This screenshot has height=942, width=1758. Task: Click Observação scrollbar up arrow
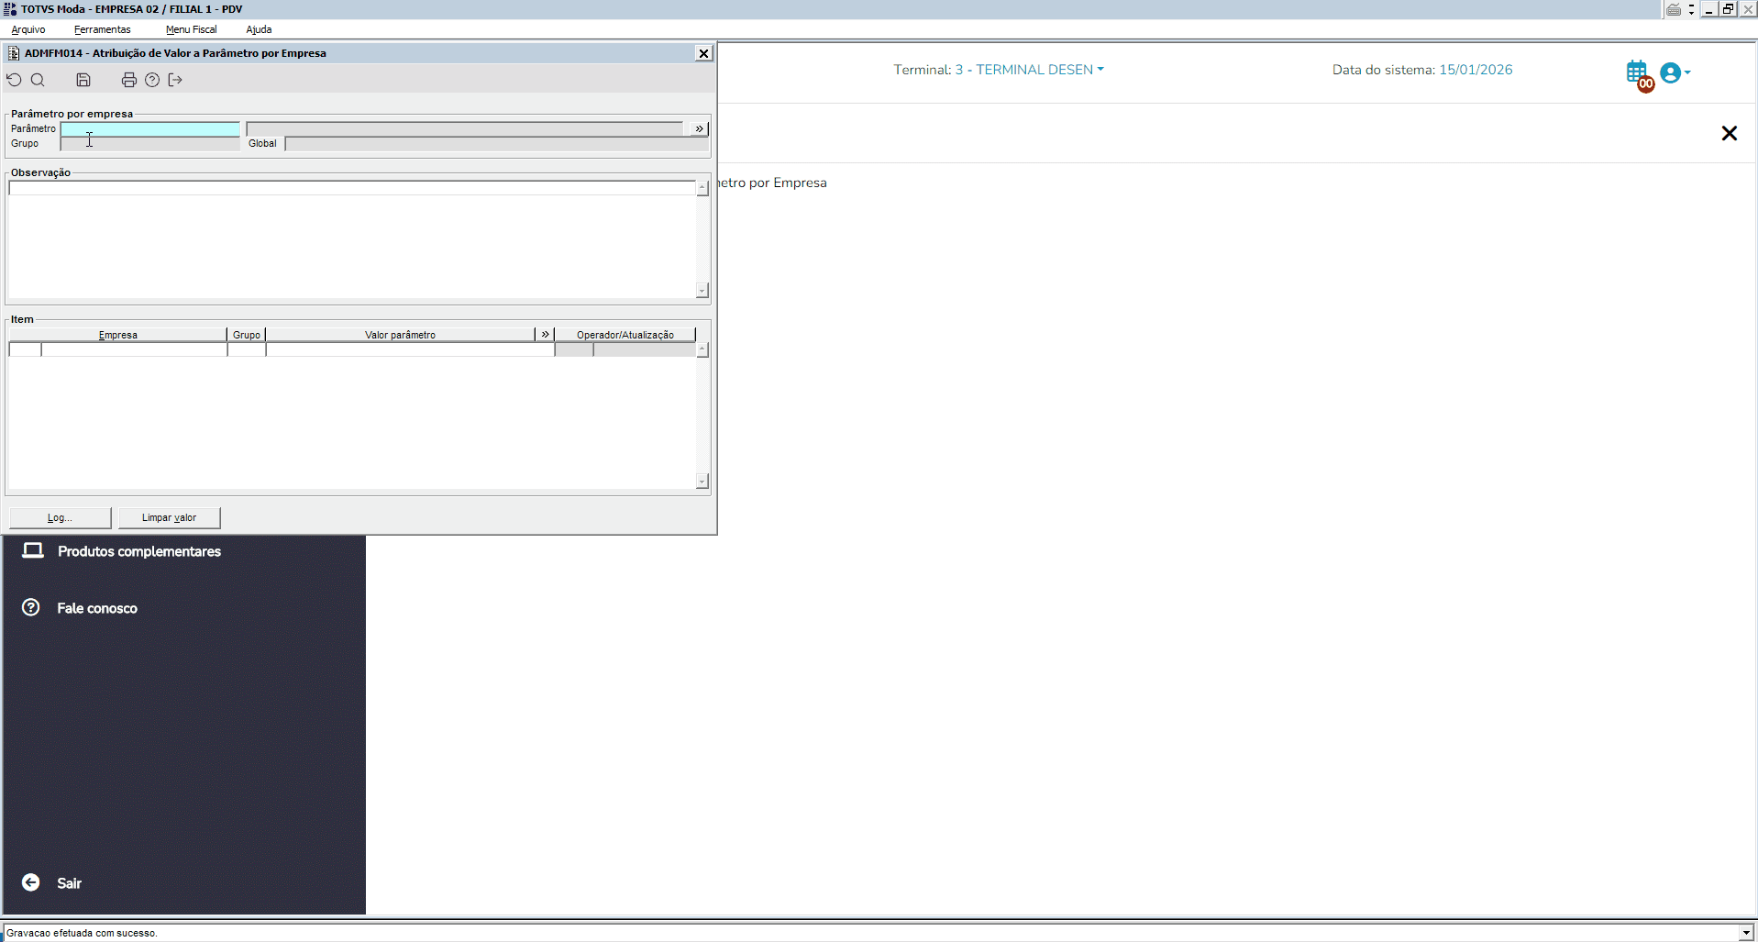tap(702, 188)
